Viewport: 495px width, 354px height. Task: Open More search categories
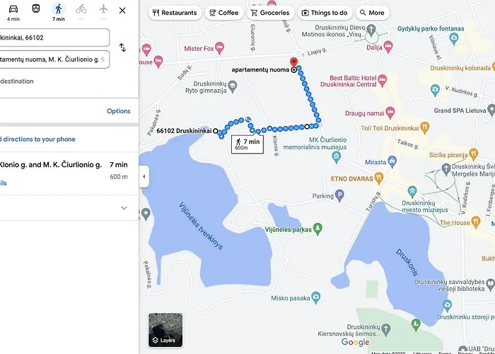point(372,13)
